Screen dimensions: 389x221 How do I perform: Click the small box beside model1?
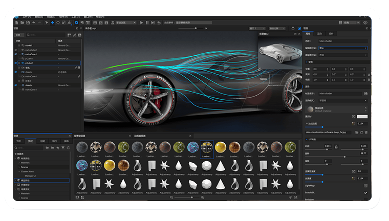point(19,46)
